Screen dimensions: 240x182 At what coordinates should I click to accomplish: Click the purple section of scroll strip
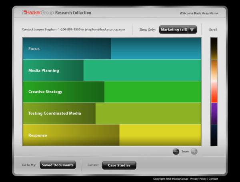tap(214, 114)
